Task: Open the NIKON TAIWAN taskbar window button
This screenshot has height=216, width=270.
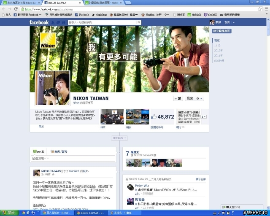Action: pyautogui.click(x=90, y=213)
